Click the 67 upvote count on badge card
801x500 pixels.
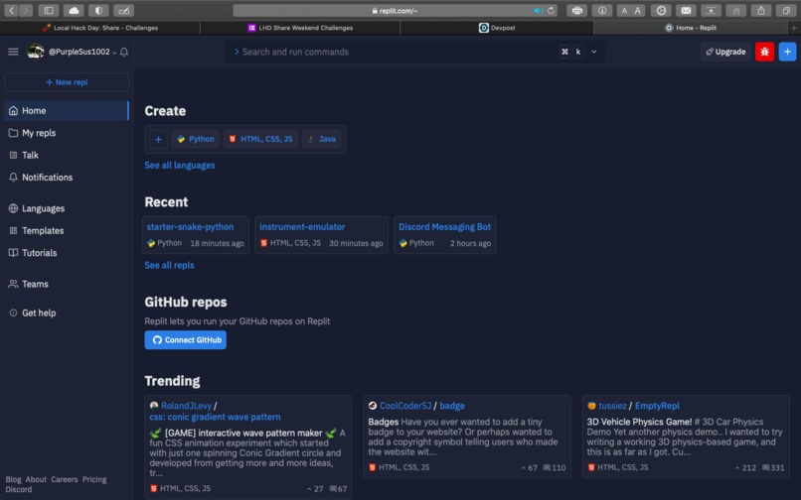point(529,468)
